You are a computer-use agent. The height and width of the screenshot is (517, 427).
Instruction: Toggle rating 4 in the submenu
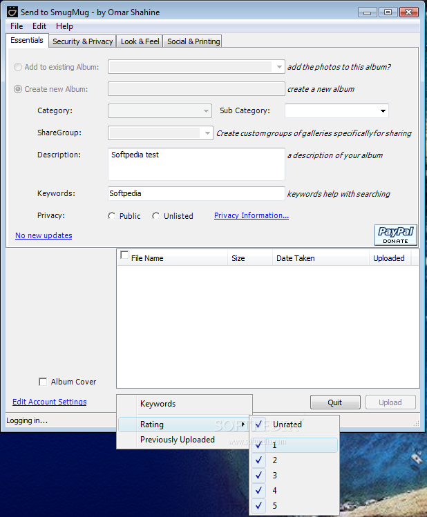pos(294,491)
